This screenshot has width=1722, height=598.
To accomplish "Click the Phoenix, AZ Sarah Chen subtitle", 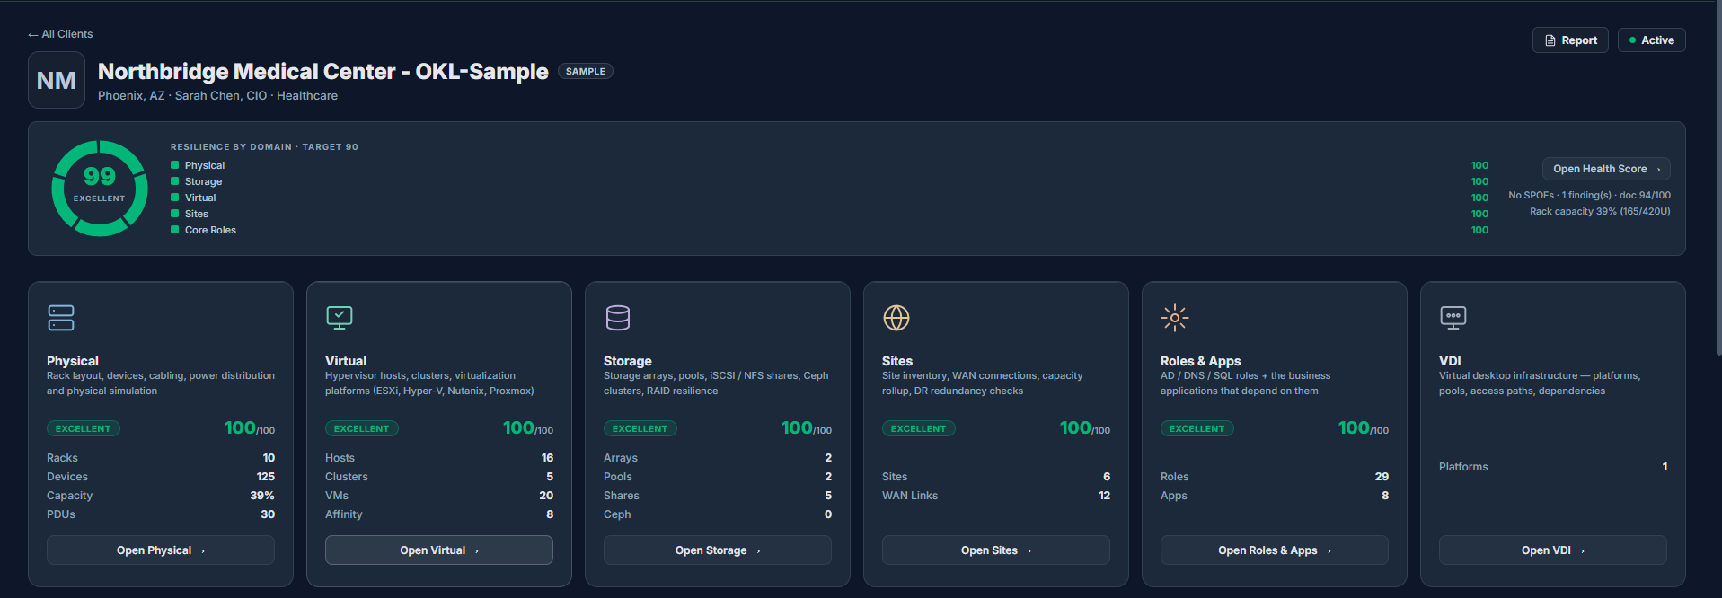I will point(217,96).
